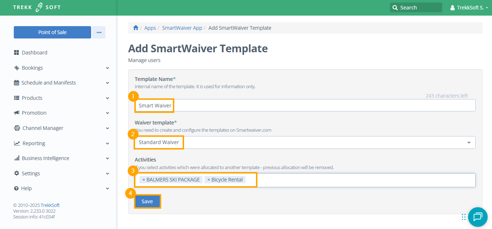492x229 pixels.
Task: Click the Reporting chart icon
Action: [17, 143]
